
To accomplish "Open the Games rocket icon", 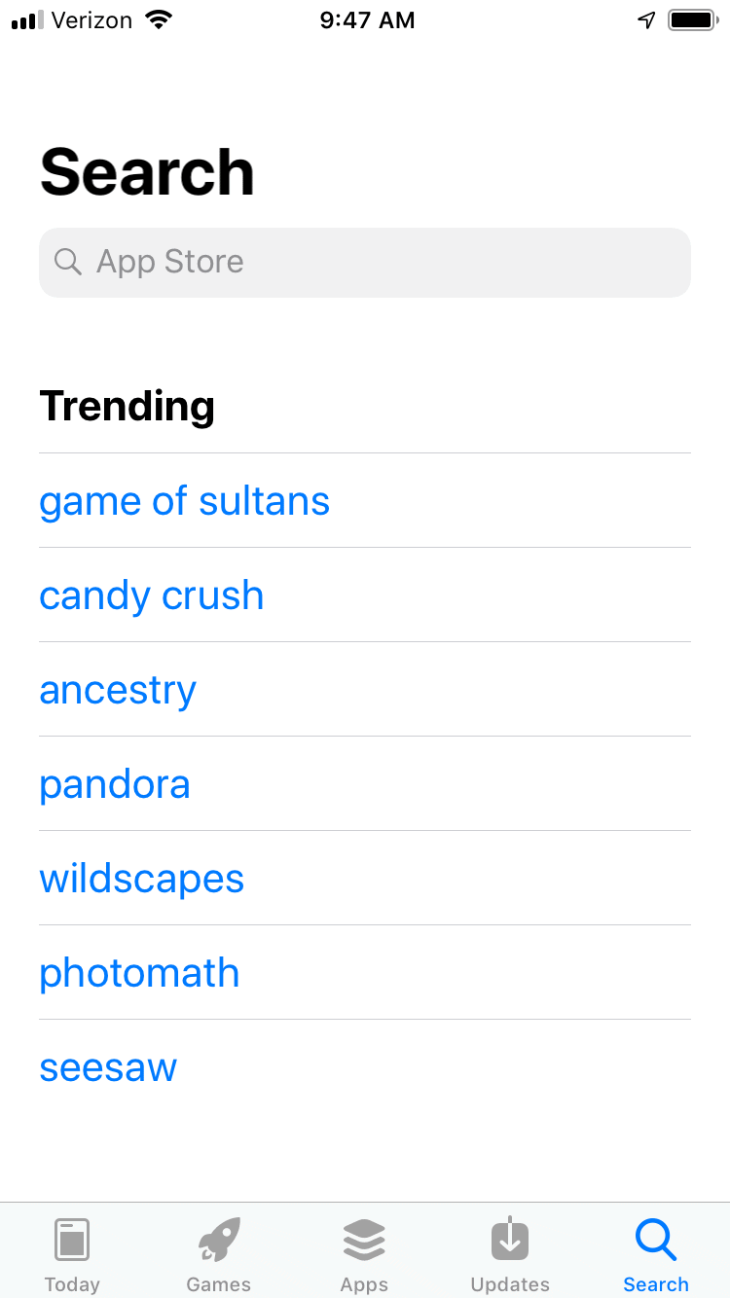I will tap(218, 1240).
